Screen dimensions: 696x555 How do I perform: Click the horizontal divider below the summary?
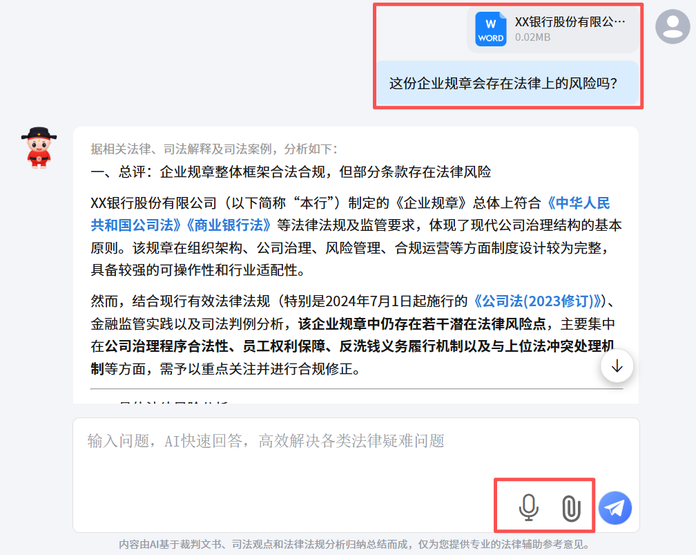tap(356, 389)
